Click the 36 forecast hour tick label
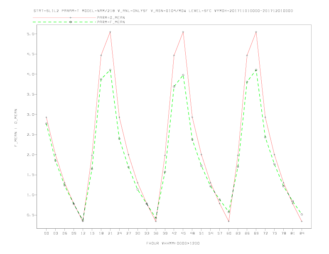The height and width of the screenshot is (254, 329). tap(156, 233)
